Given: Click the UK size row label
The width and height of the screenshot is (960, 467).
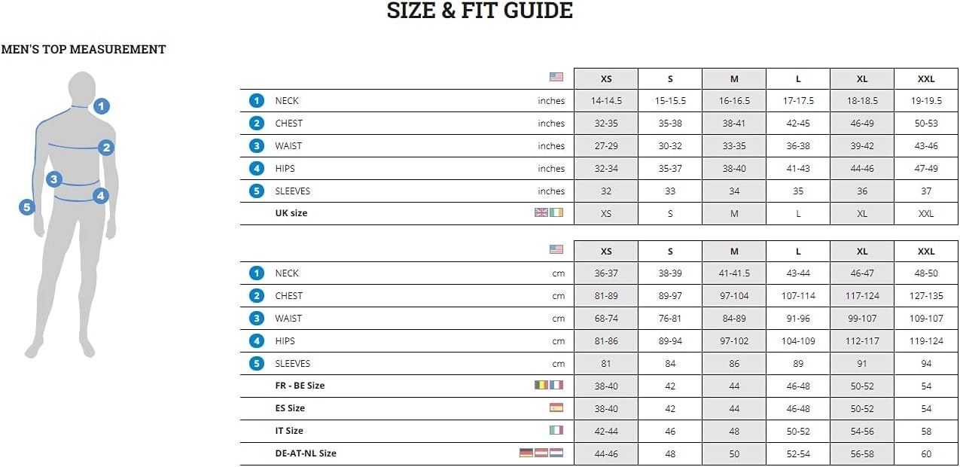Looking at the screenshot, I should pos(291,213).
